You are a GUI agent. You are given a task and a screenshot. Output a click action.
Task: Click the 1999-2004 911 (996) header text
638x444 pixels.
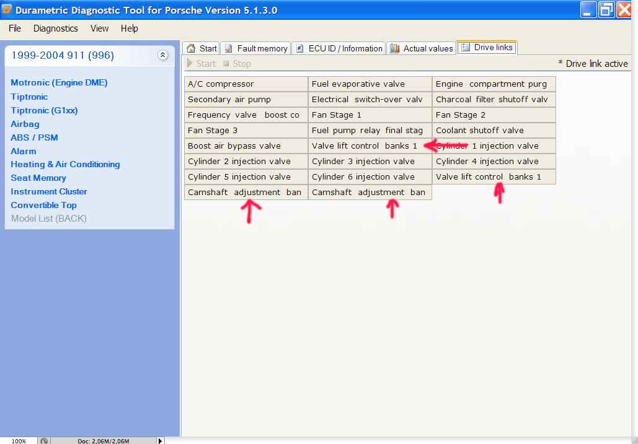point(62,55)
